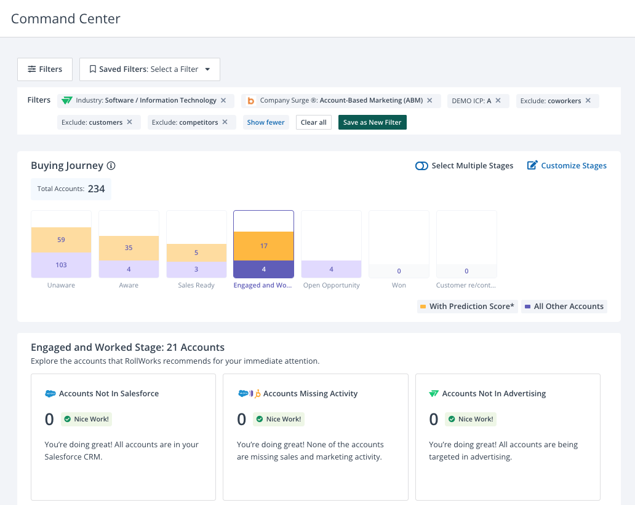635x505 pixels.
Task: Remove the Company Surge ABM filter
Action: click(x=429, y=100)
